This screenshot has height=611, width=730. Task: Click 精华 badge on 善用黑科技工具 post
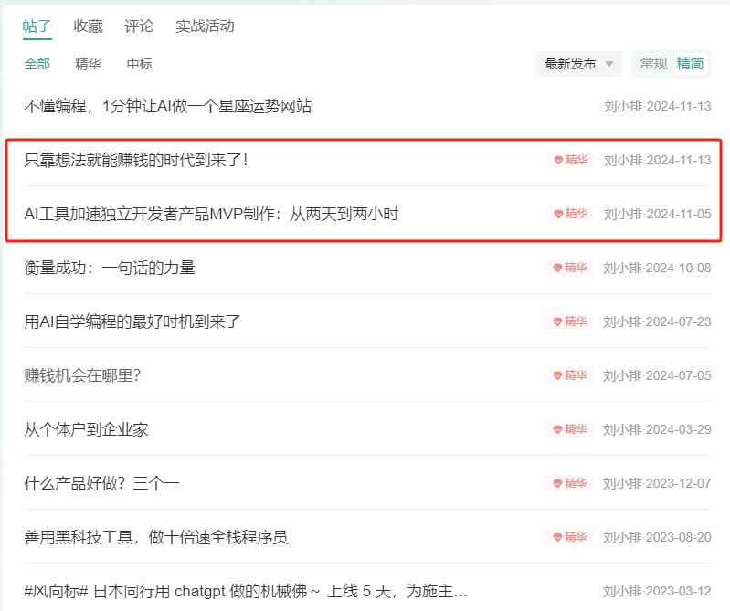569,537
